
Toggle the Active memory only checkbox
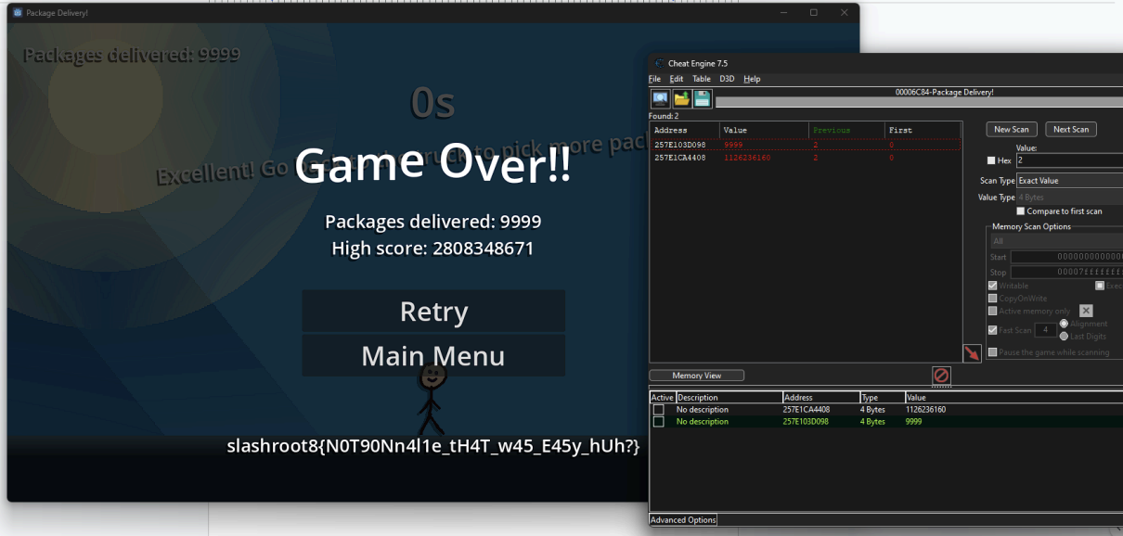coord(993,312)
